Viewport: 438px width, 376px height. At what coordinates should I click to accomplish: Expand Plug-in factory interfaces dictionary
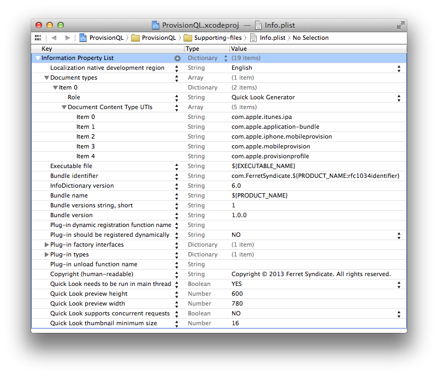pyautogui.click(x=46, y=244)
